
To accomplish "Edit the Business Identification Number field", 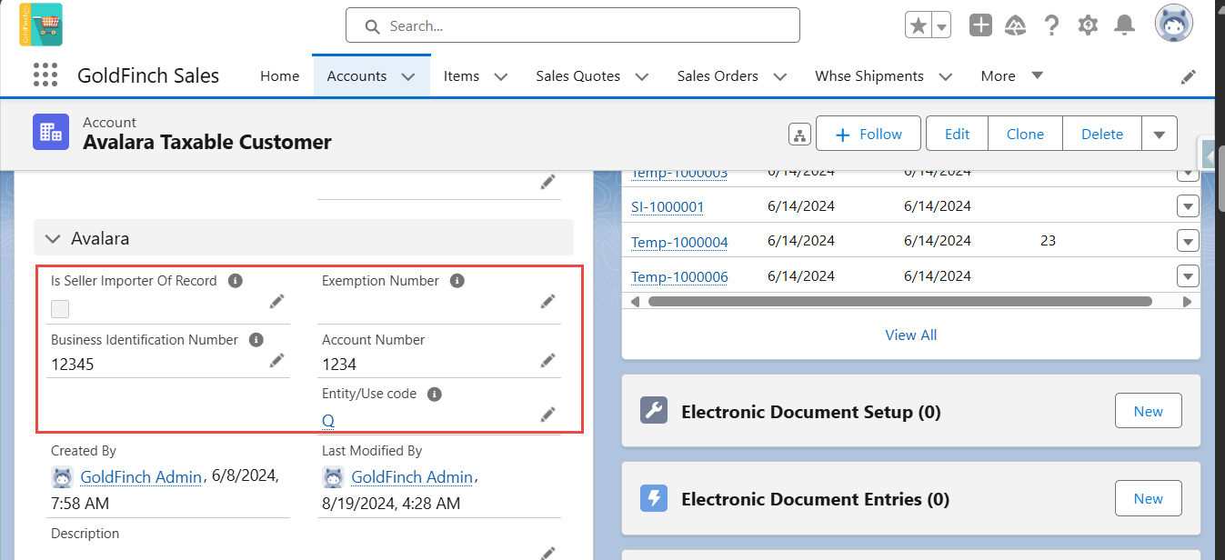I will pos(276,361).
